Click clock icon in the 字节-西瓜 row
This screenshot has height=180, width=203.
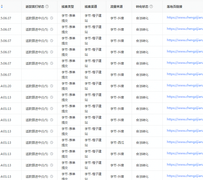52,142
